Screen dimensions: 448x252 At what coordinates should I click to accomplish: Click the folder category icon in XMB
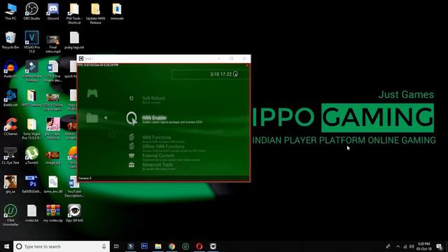click(x=92, y=118)
